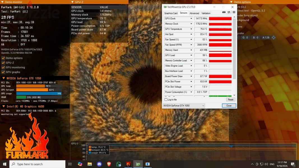Image resolution: width=299 pixels, height=168 pixels.
Task: Open the volume control in system tray
Action: [x=266, y=164]
